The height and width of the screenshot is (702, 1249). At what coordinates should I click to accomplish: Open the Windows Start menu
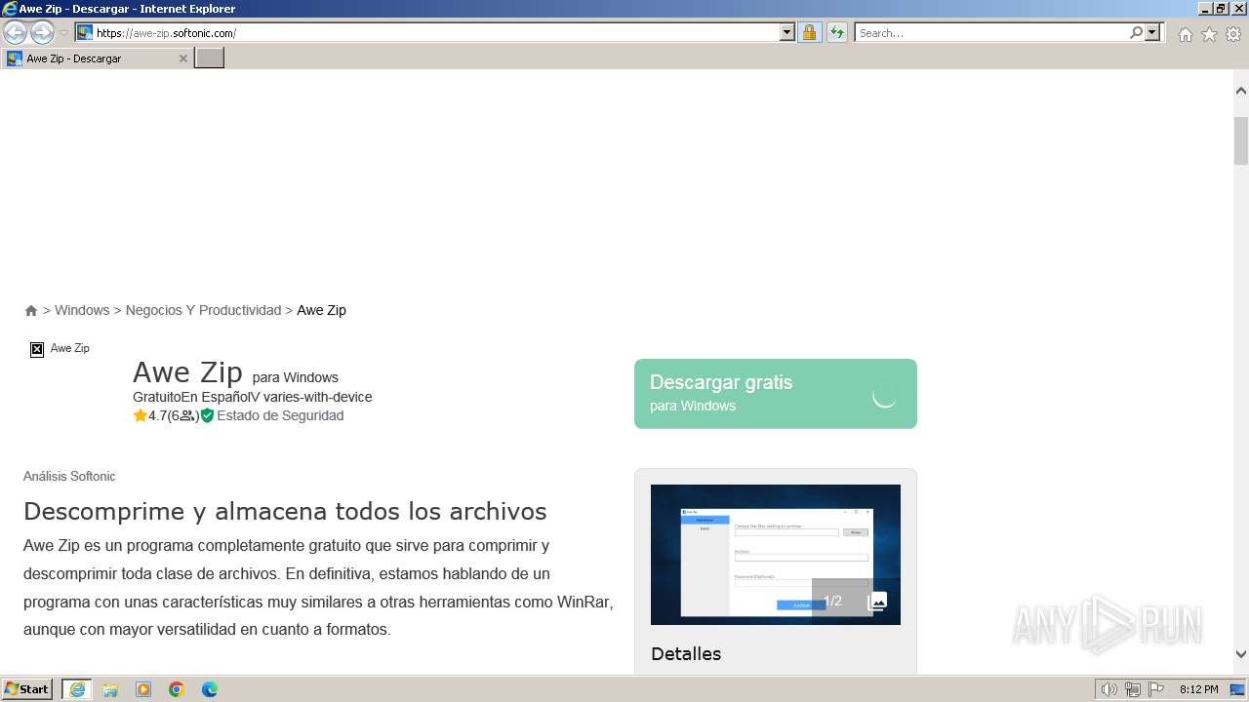click(x=27, y=689)
